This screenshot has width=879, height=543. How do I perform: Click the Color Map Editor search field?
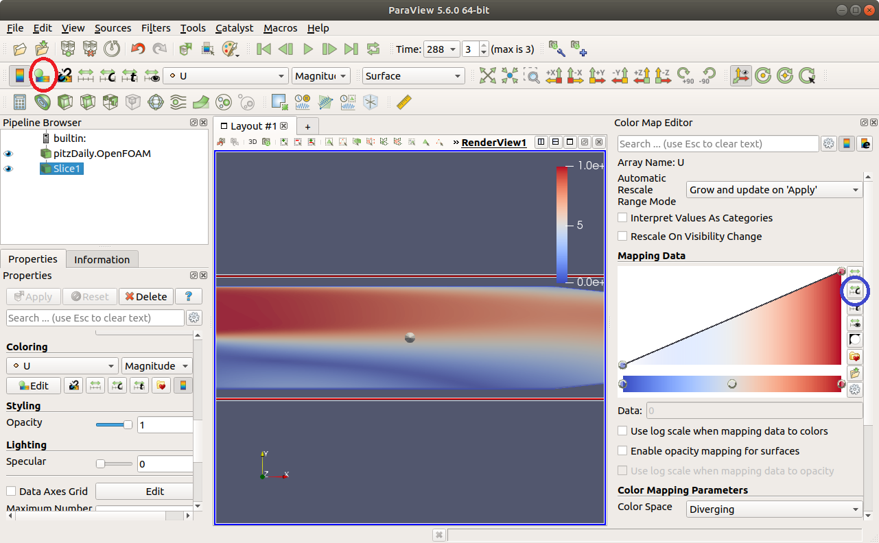(x=718, y=144)
